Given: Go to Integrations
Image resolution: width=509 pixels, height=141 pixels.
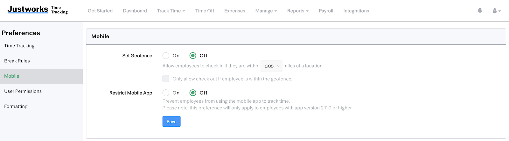Looking at the screenshot, I should (356, 11).
